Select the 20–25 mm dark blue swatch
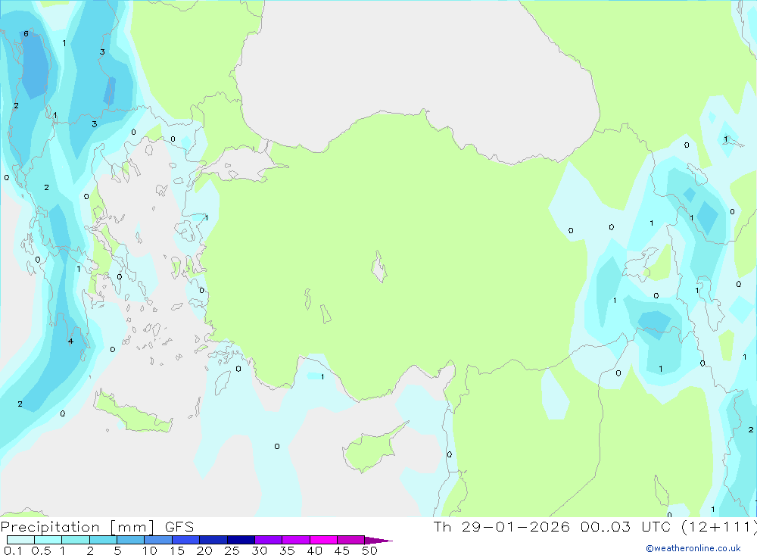The image size is (757, 555). (213, 540)
